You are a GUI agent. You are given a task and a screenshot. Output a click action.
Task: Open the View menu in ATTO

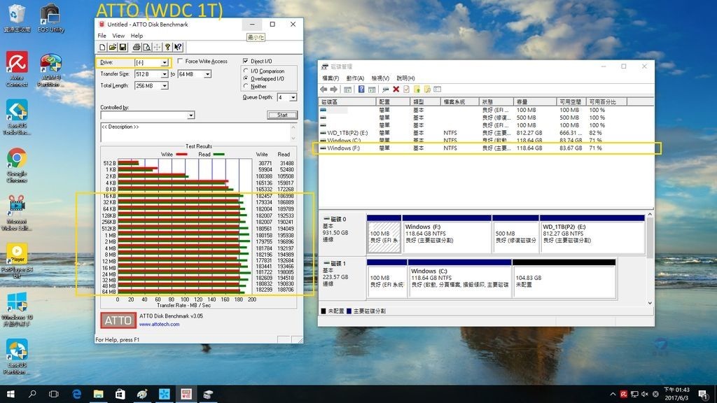[118, 36]
